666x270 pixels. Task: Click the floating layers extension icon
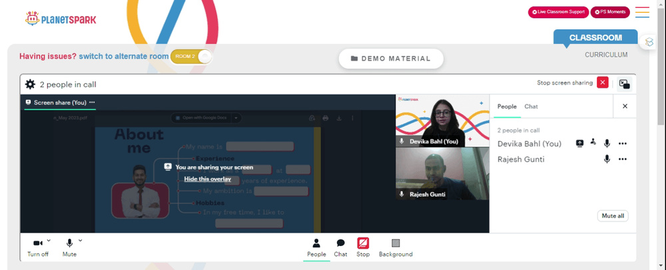point(649,42)
